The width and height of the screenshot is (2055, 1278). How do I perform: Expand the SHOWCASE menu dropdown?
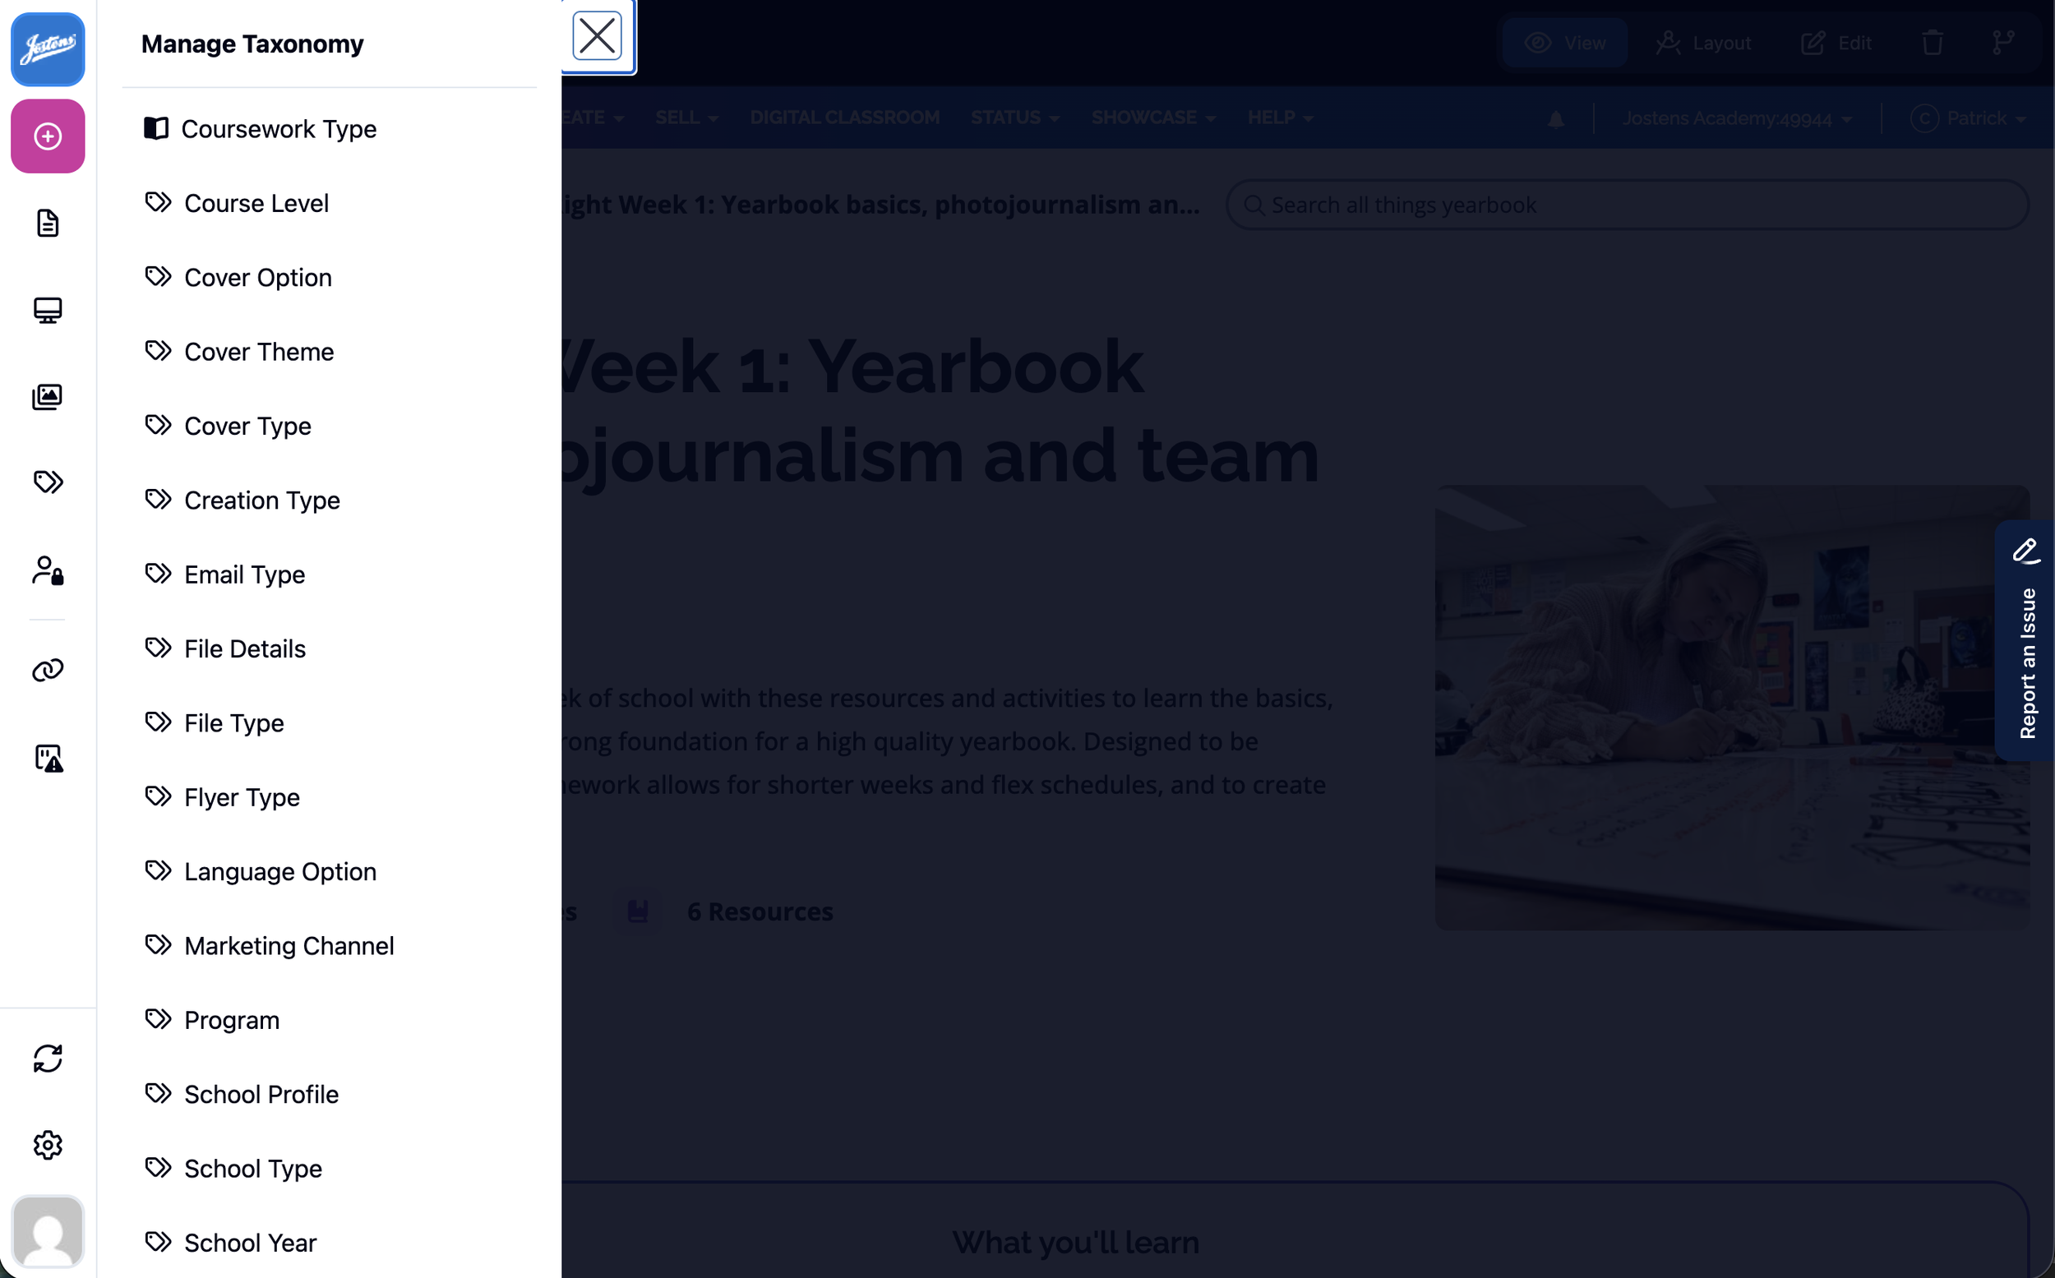tap(1153, 118)
